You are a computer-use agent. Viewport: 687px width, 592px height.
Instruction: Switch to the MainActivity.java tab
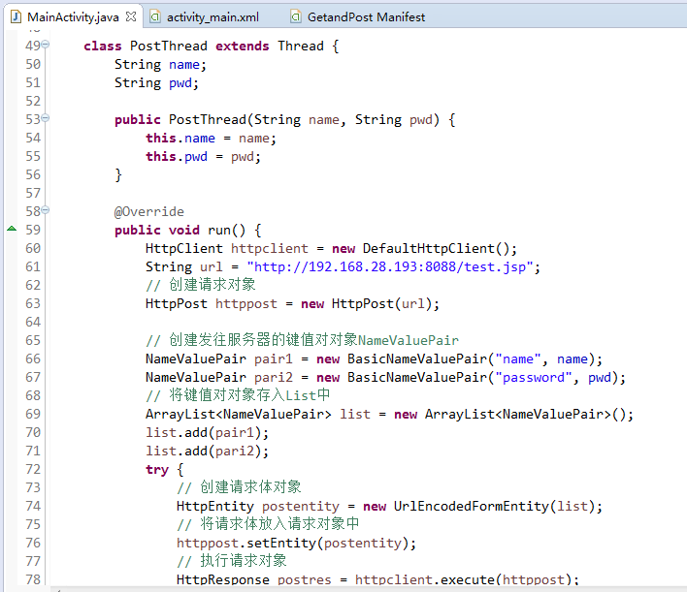[x=73, y=17]
